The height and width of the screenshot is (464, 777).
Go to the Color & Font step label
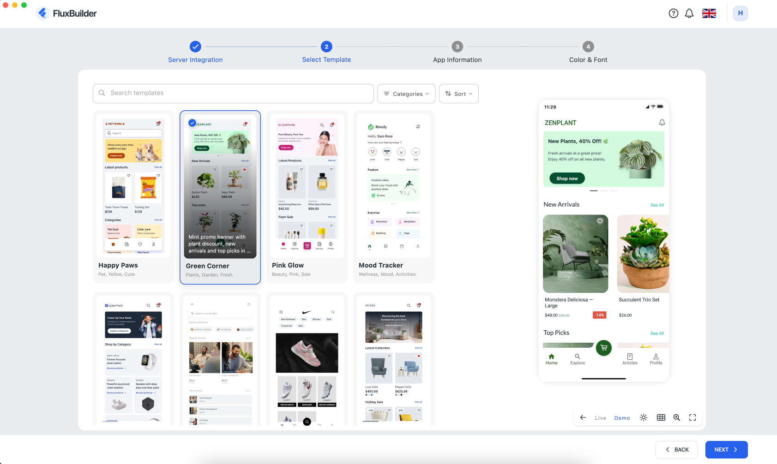pos(588,60)
